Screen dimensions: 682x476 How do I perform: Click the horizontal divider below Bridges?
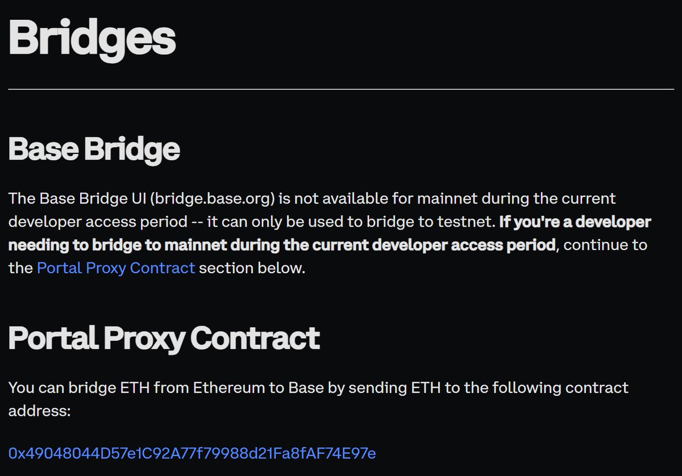[x=341, y=89]
